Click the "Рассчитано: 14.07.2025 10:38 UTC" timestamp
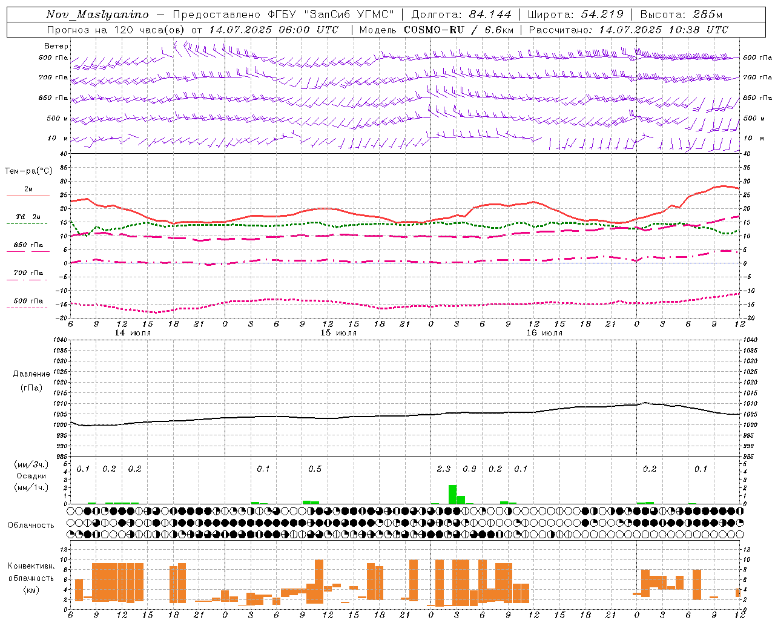 (628, 30)
